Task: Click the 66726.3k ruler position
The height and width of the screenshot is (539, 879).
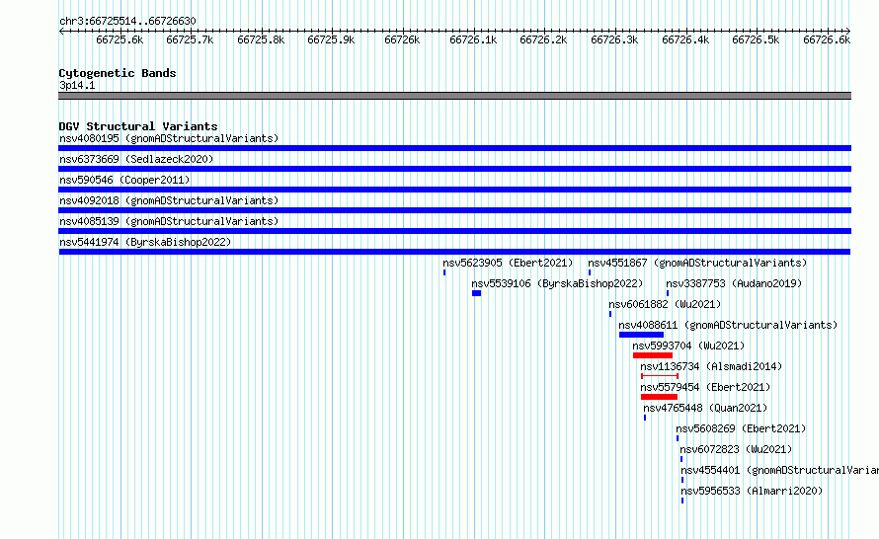Action: tap(614, 39)
